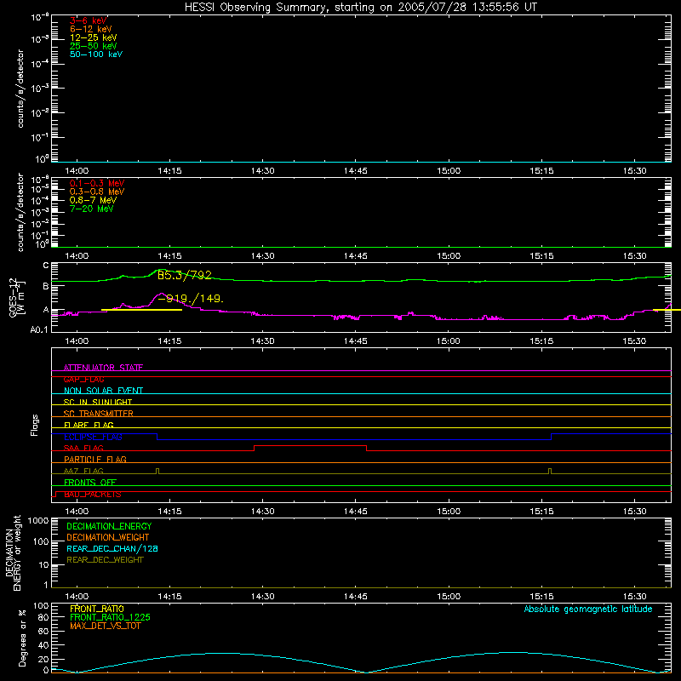The height and width of the screenshot is (681, 681).
Task: Click the -919./149. position annotation
Action: (191, 299)
